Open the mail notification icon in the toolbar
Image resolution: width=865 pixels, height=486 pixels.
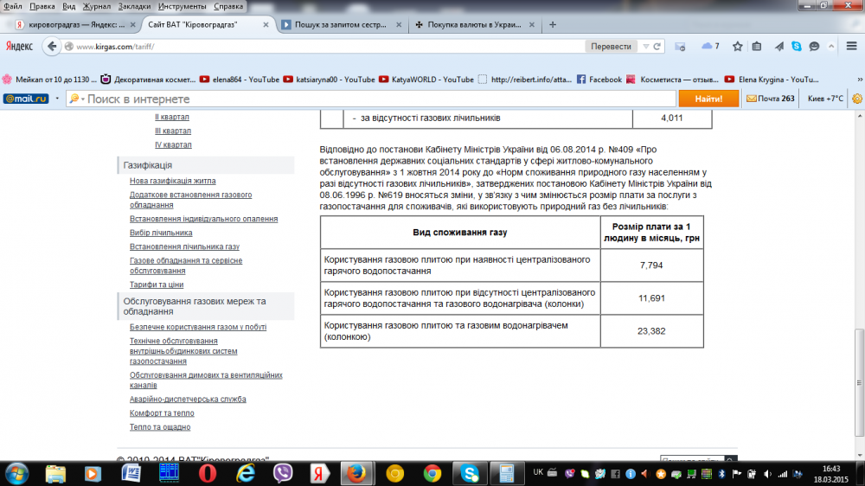pyautogui.click(x=680, y=47)
